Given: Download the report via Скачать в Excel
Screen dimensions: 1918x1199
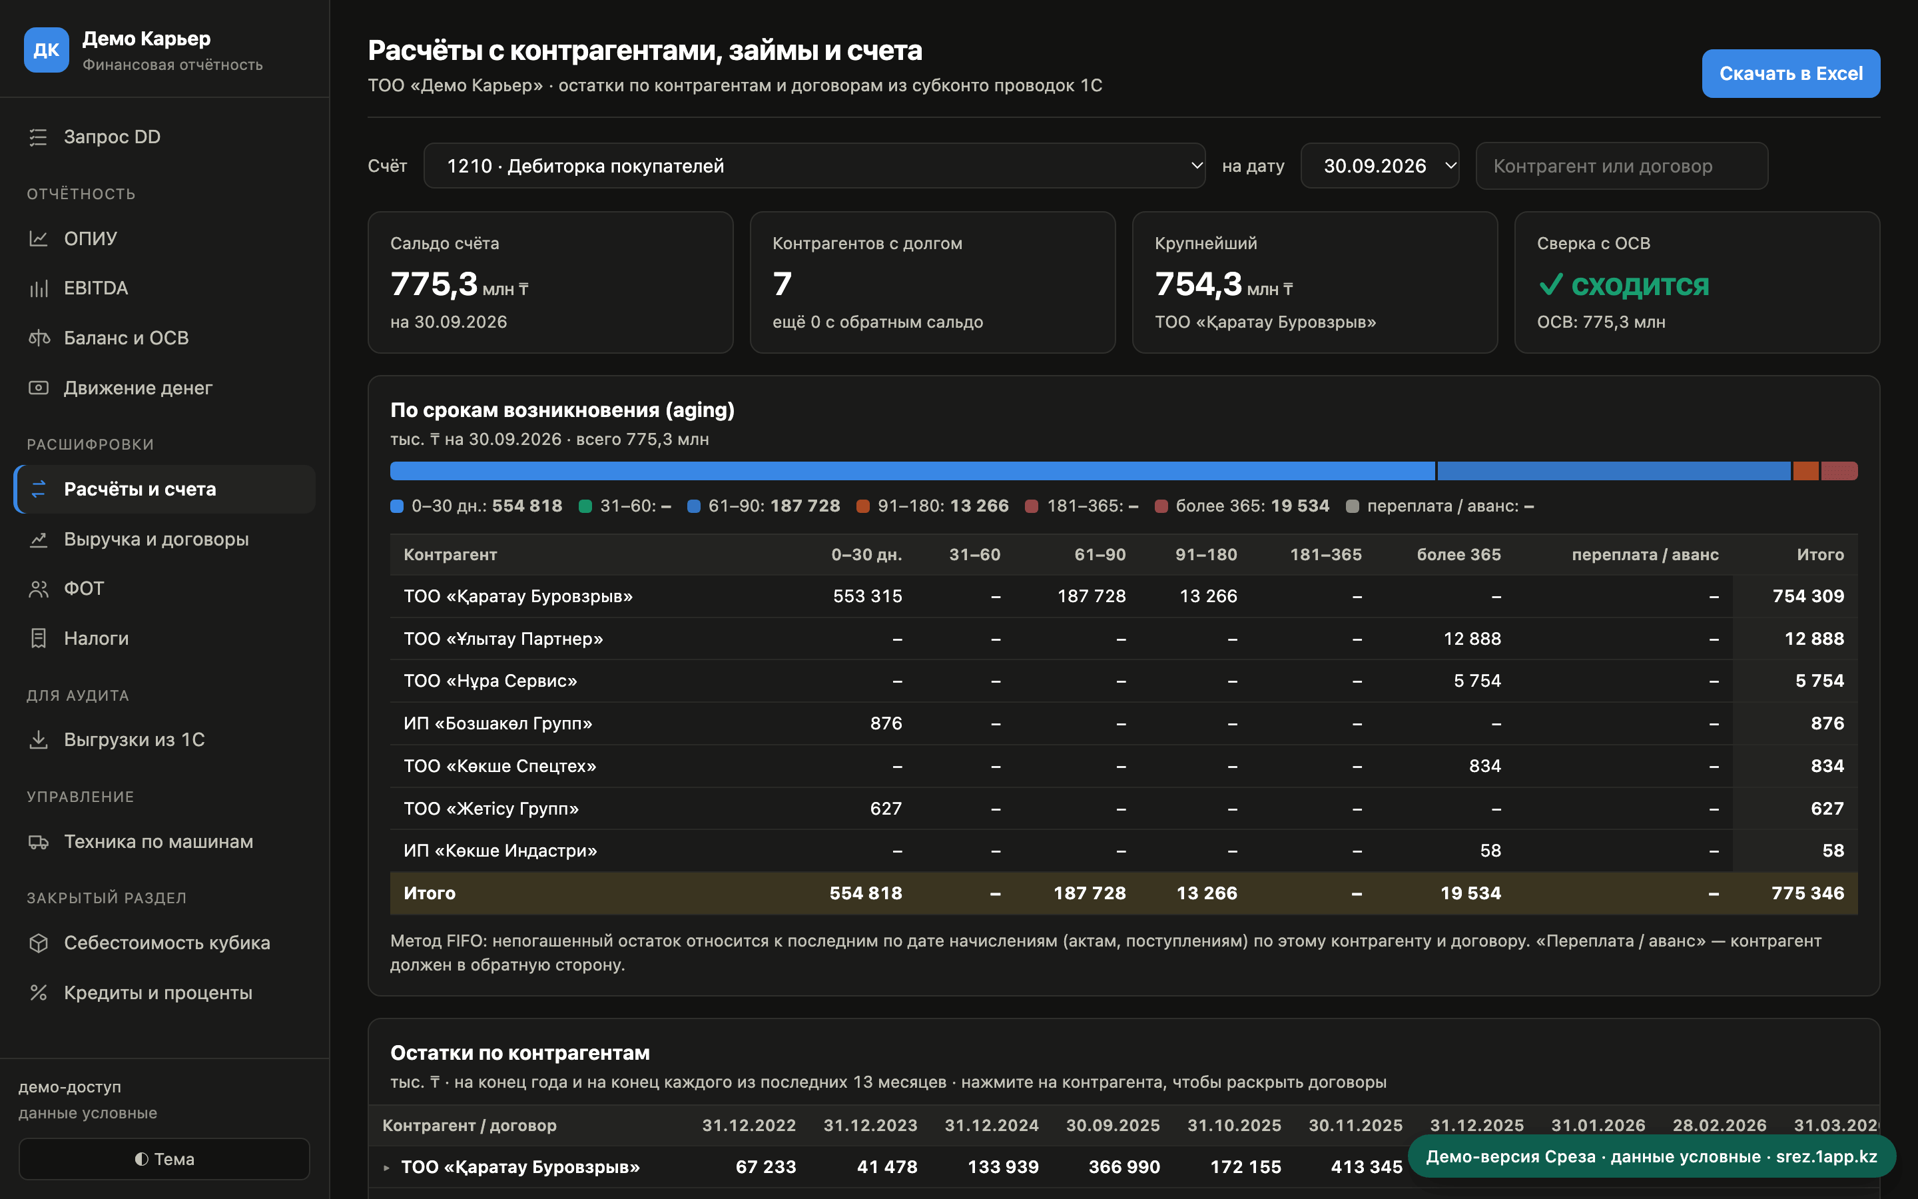Looking at the screenshot, I should 1790,74.
